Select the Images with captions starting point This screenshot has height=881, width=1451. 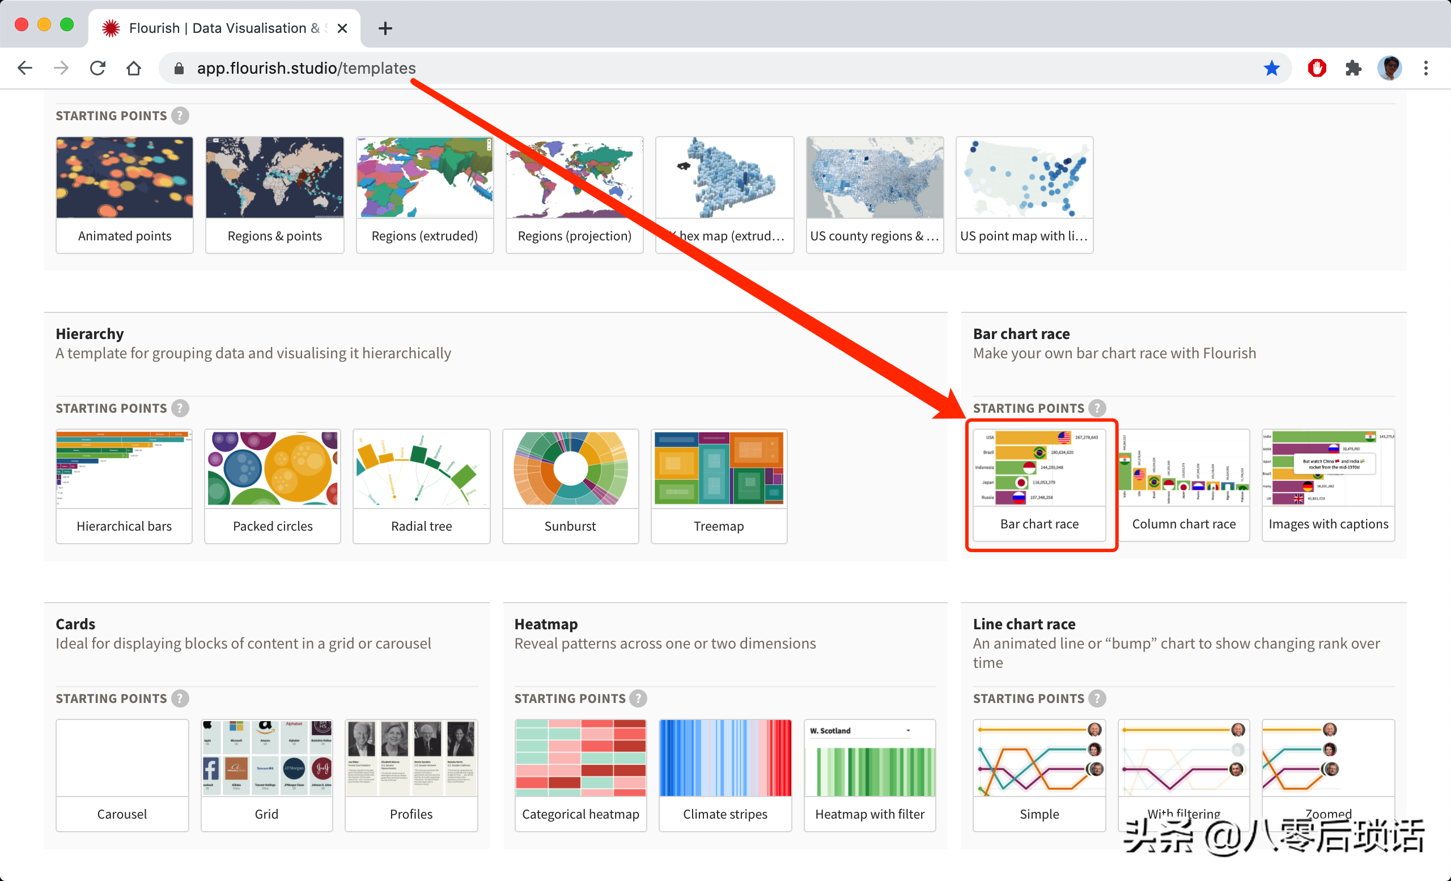(x=1329, y=485)
